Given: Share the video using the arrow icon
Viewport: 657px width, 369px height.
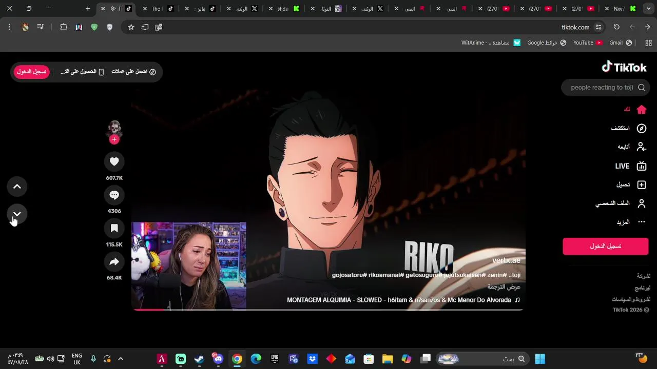Looking at the screenshot, I should [114, 262].
